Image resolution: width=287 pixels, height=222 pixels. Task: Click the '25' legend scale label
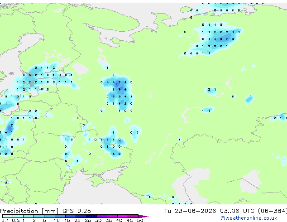[x=88, y=220]
